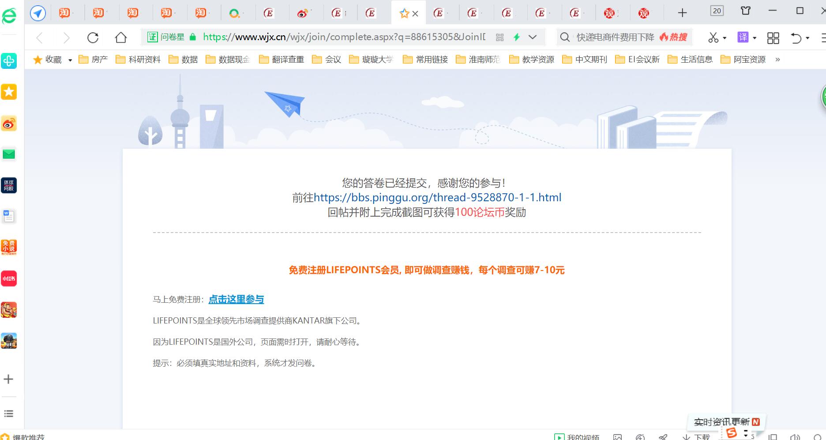Expand the screenshot tool dropdown arrow
Viewport: 826px width, 440px height.
[x=725, y=38]
